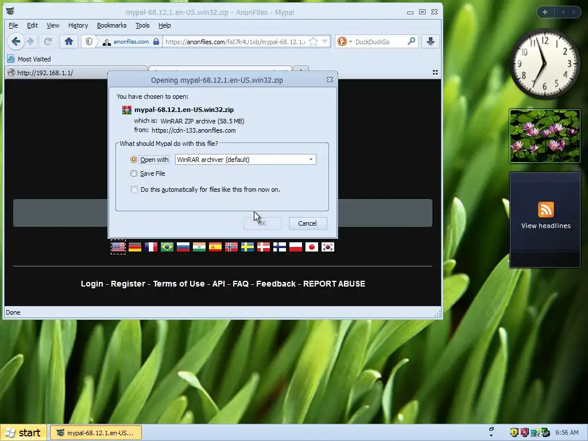Select the Open with radio button
588x441 pixels.
point(133,160)
